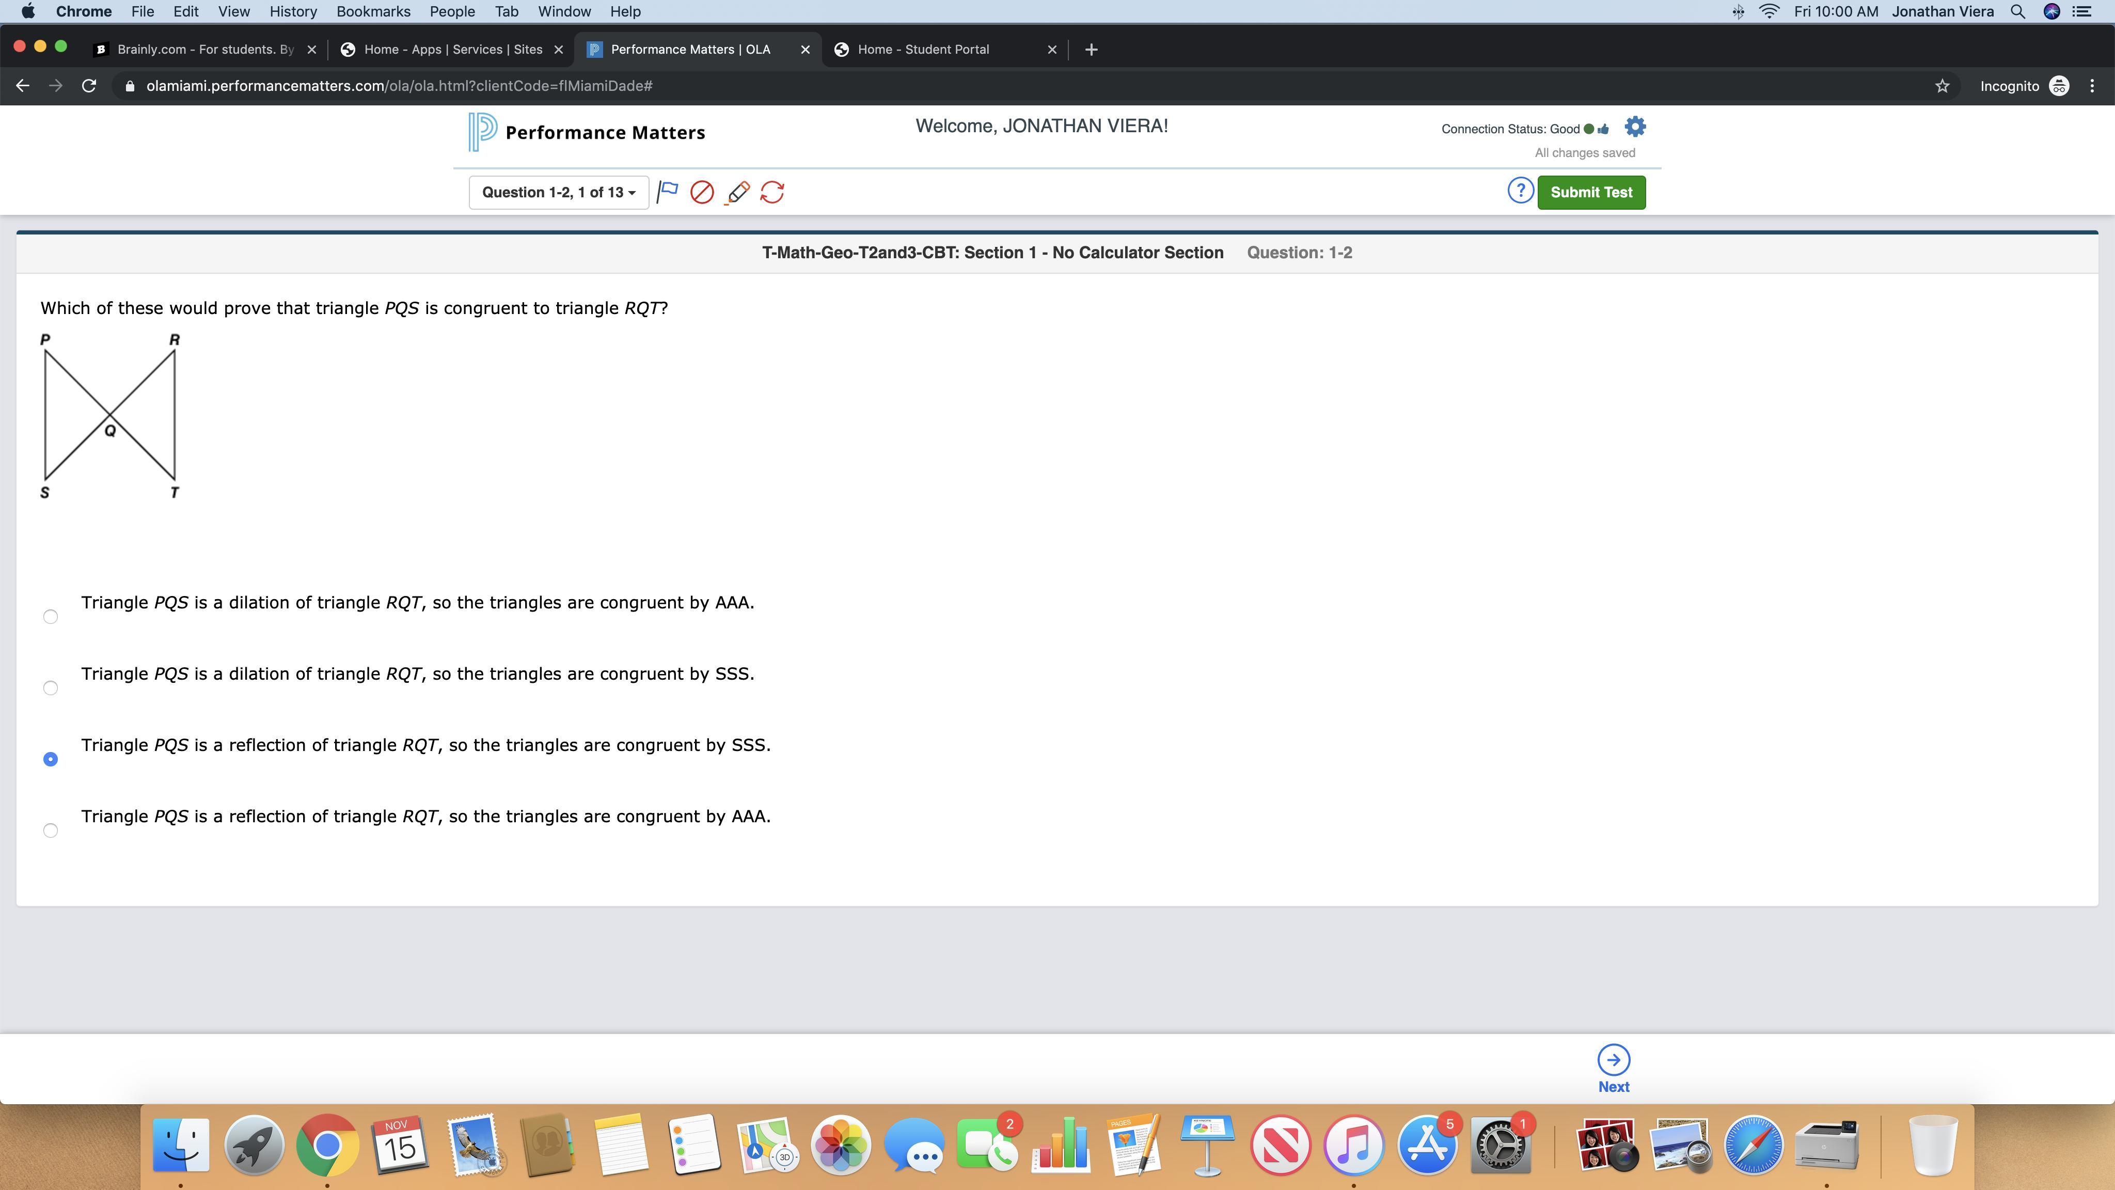Reload the page in Chrome

pyautogui.click(x=89, y=86)
